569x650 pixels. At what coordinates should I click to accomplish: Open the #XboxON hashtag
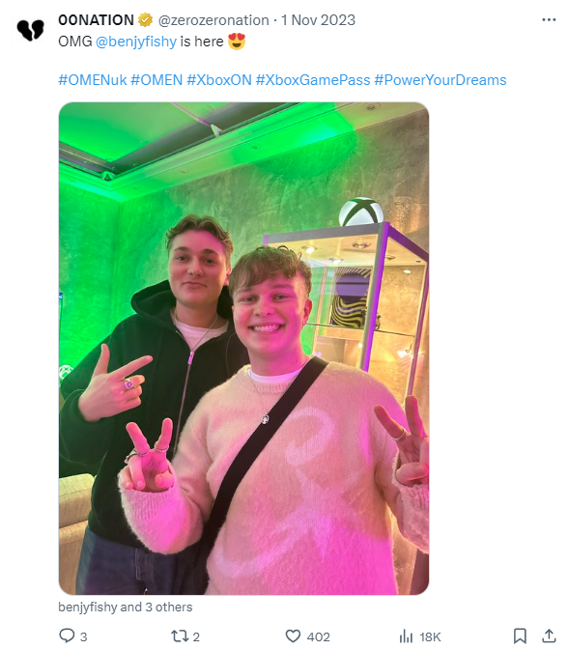tap(219, 80)
